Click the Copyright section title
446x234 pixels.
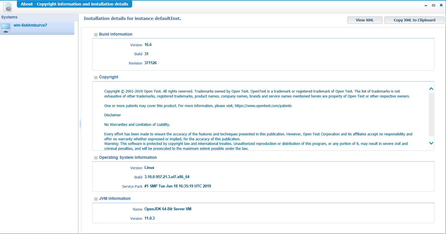[x=108, y=77]
